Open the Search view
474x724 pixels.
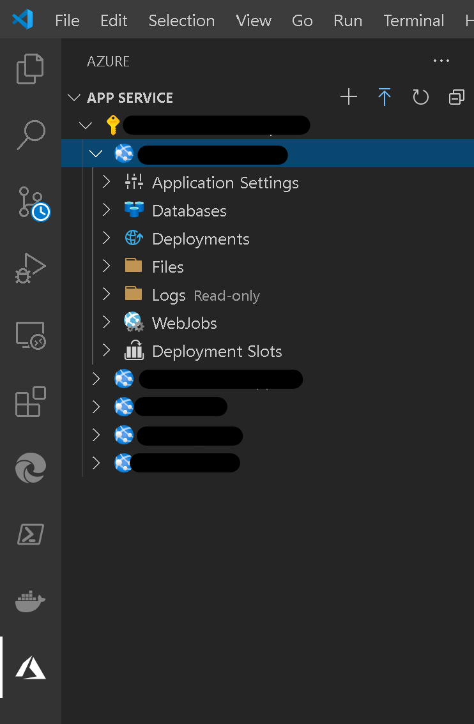[x=31, y=135]
